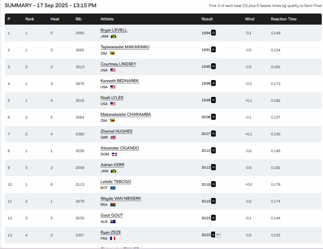Click the Jamaica flag under Bryan LEVELL
Screen dimensions: 323x249
[113, 37]
